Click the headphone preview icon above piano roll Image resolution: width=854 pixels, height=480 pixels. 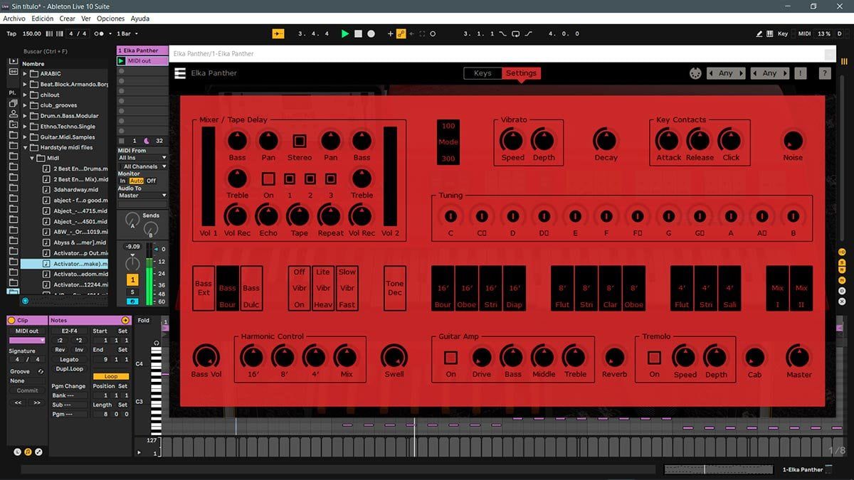[157, 343]
